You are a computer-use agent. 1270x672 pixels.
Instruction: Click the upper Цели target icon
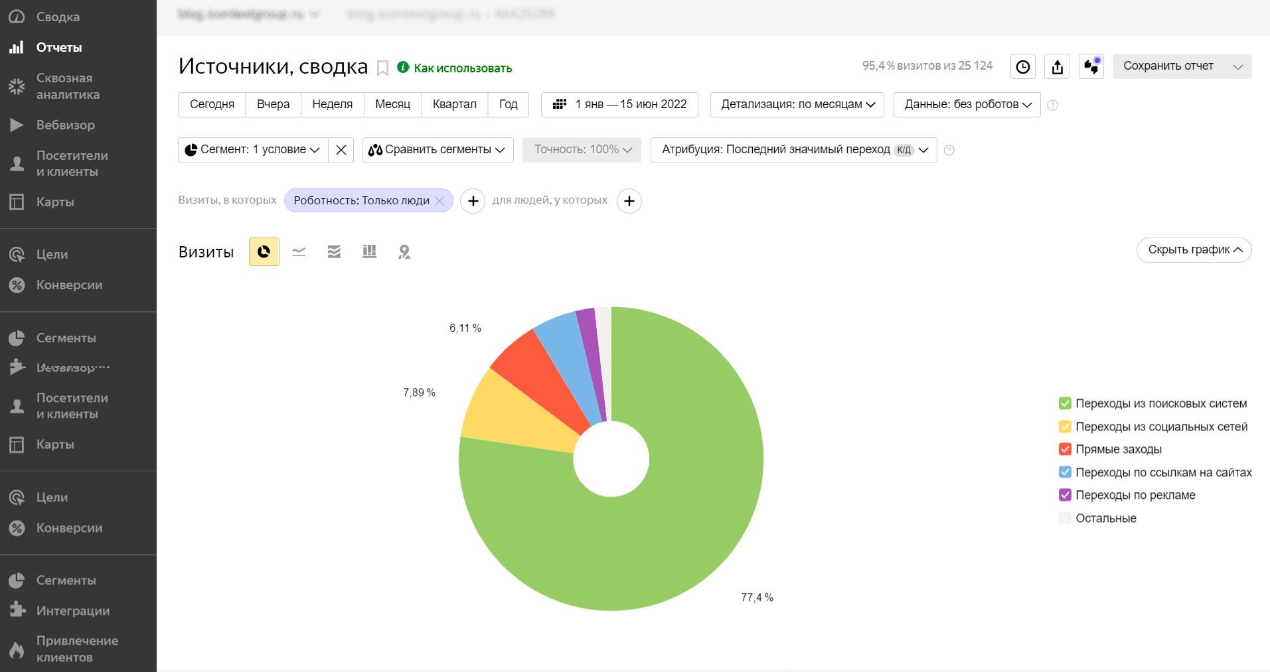[x=17, y=254]
